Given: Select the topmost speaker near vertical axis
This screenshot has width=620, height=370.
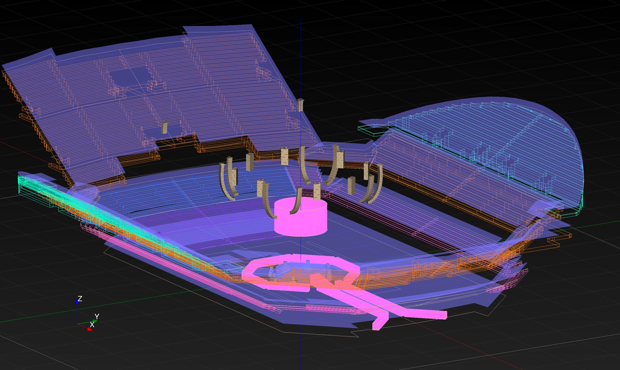Looking at the screenshot, I should pos(300,105).
